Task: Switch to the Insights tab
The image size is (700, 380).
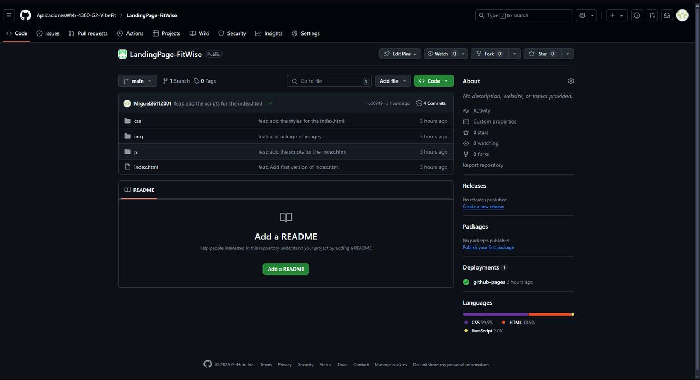Action: coord(269,33)
